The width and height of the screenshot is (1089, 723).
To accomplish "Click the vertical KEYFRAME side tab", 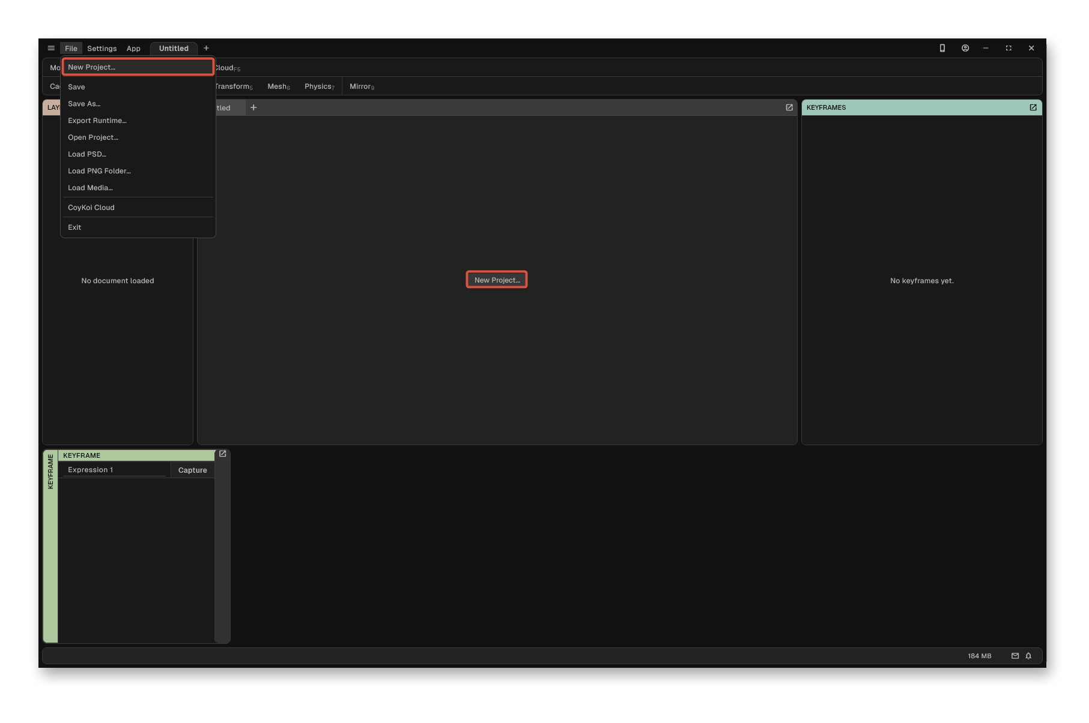I will (50, 546).
